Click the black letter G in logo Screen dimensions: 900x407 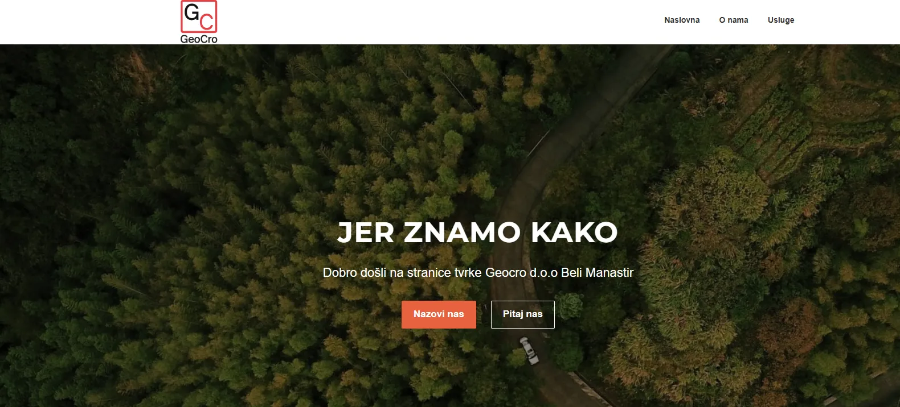(192, 12)
